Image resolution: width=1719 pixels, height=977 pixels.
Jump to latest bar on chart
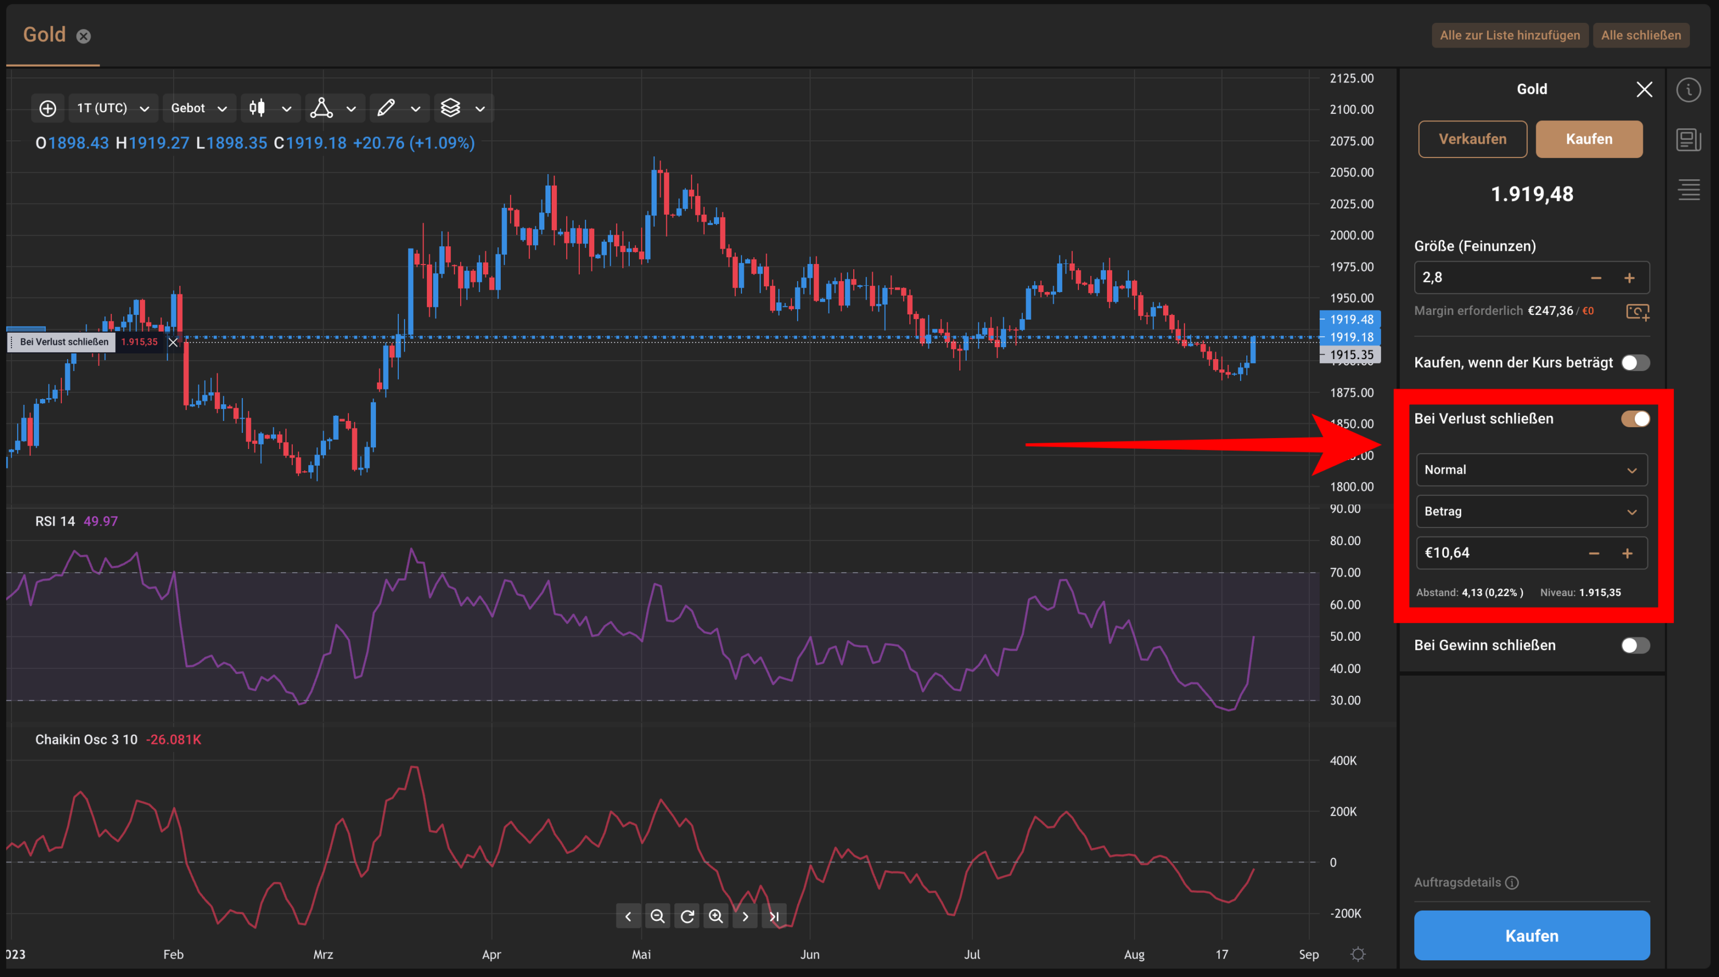click(775, 916)
